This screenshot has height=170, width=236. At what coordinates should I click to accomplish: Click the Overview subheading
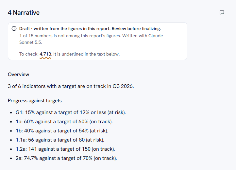[x=18, y=75]
